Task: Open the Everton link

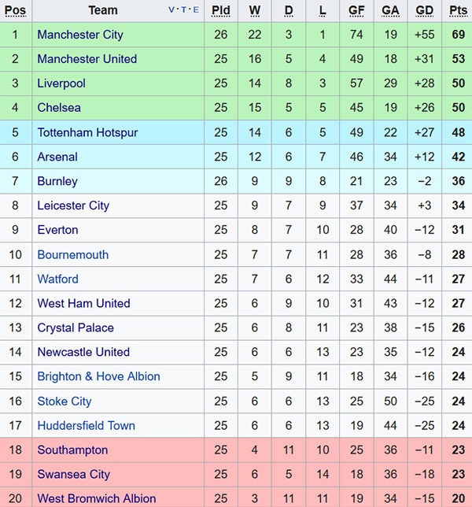Action: [57, 230]
